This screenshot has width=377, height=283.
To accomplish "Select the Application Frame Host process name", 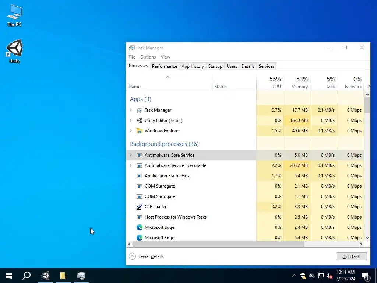I will pos(168,176).
